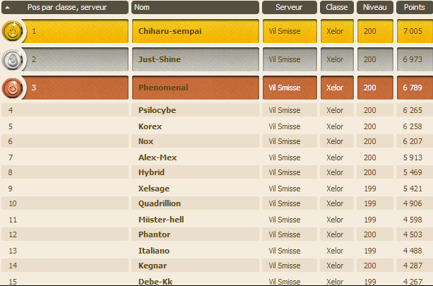Open Psilocybe character page

(157, 110)
